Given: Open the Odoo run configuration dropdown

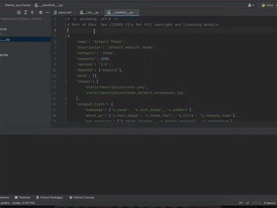Looking at the screenshot, I should click(269, 5).
